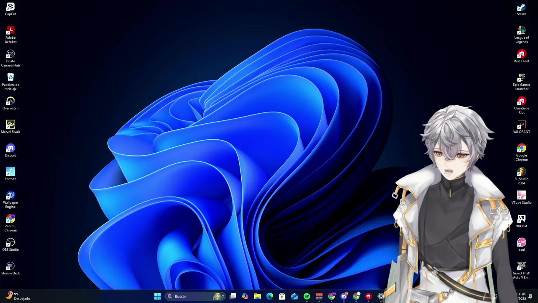Open the Chrome taskbar icon beside Voicemeeter
Screen dimensions: 538x303
pos(332,296)
